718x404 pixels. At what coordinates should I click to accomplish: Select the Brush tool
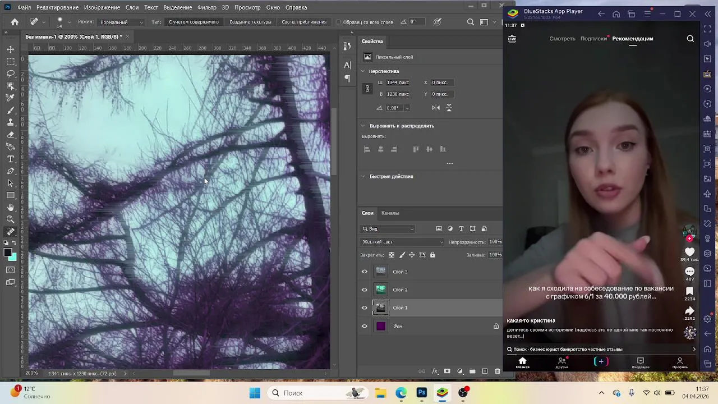coord(11,110)
